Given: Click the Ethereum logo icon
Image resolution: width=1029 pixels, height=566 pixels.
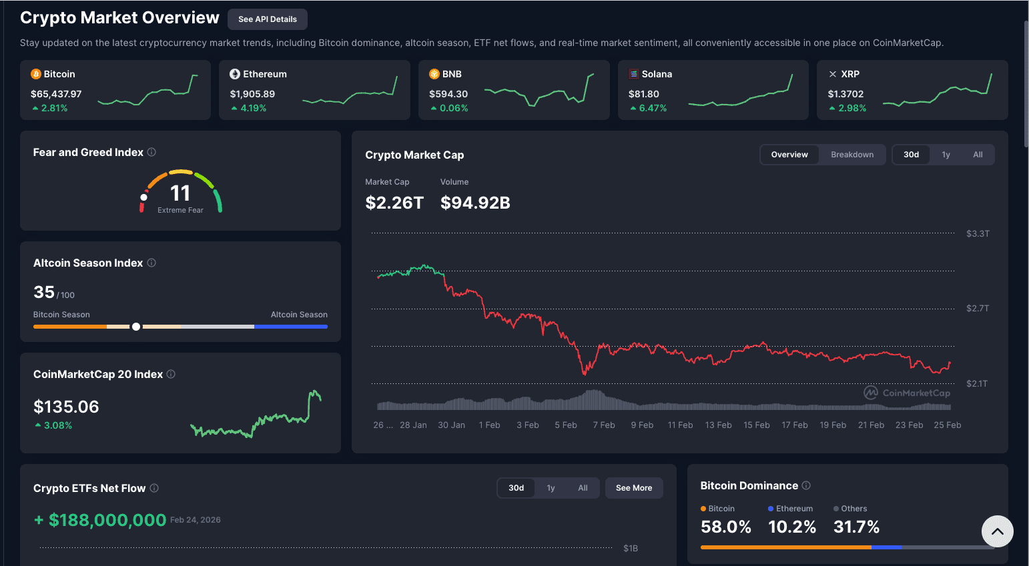Looking at the screenshot, I should [235, 74].
